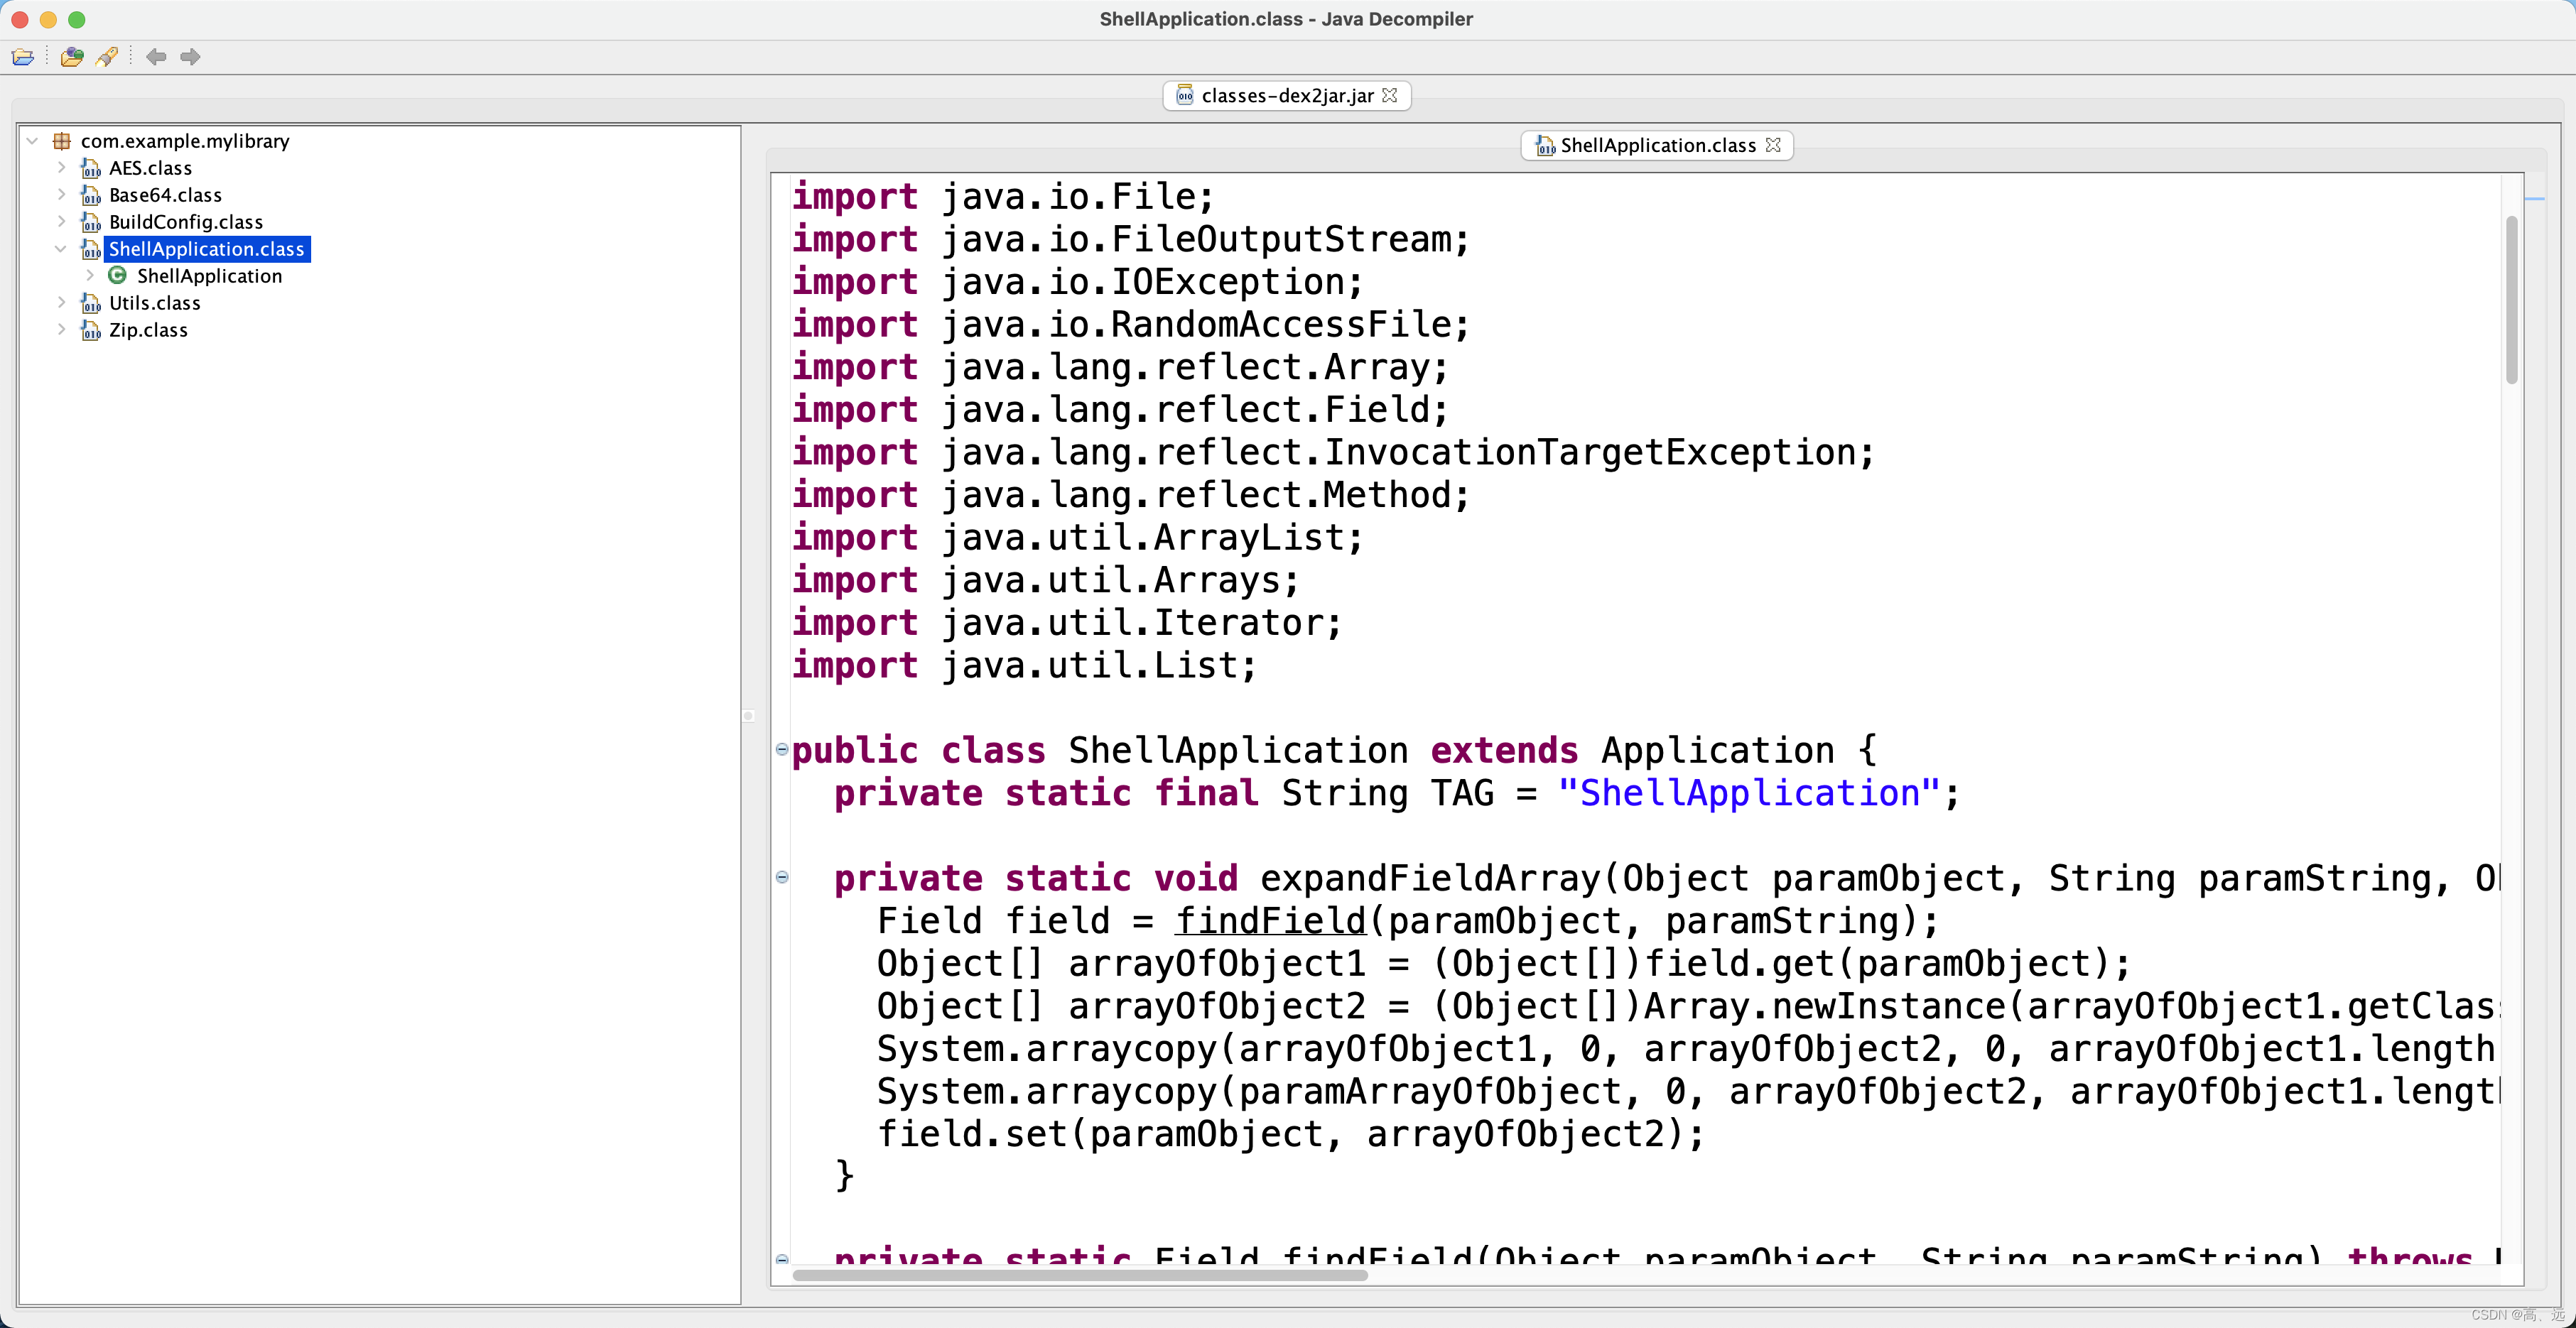Click the package icon for com.example.mylibrary
Screen dimensions: 2576x1328
point(61,141)
